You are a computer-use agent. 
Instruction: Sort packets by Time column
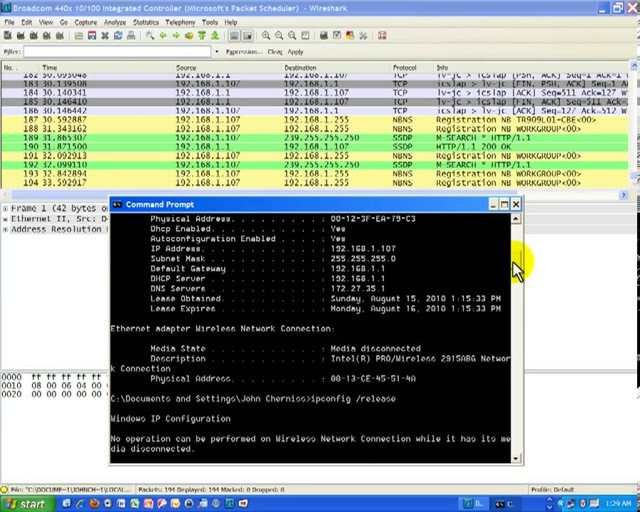(106, 68)
